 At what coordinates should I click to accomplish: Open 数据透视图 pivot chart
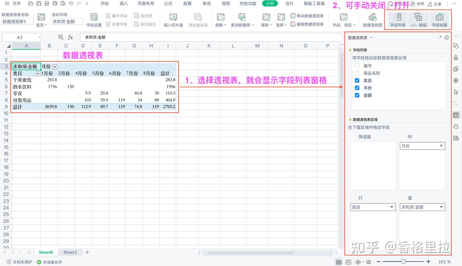(x=372, y=20)
